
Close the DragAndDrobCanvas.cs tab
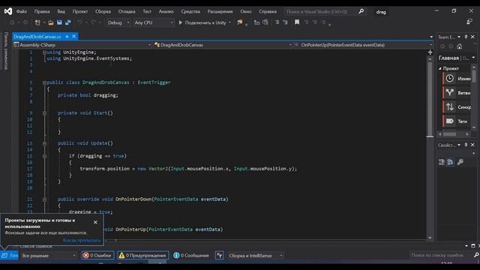pos(74,37)
